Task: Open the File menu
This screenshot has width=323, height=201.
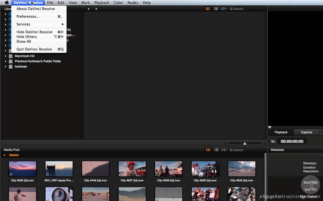Action: pos(50,3)
